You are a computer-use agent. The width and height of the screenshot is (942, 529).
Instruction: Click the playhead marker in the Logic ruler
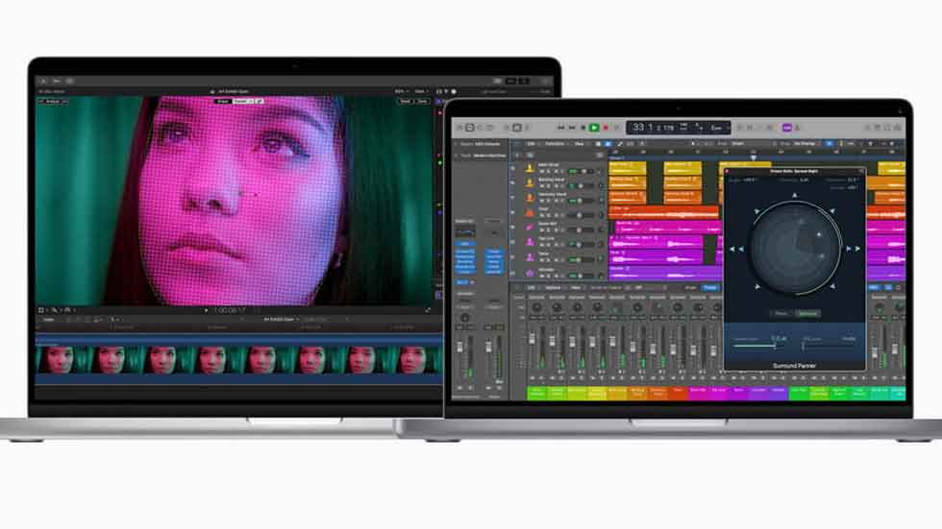pos(753,157)
